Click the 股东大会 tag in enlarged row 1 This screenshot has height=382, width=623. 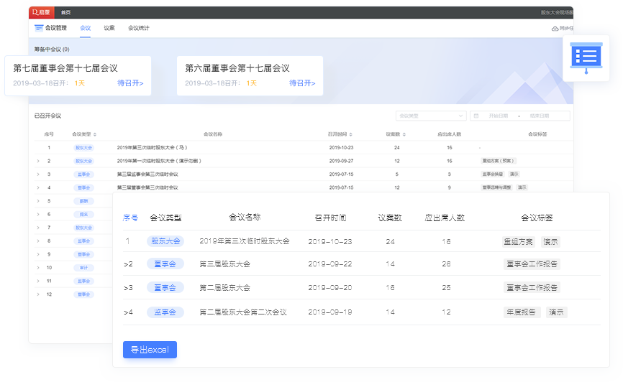pos(165,241)
